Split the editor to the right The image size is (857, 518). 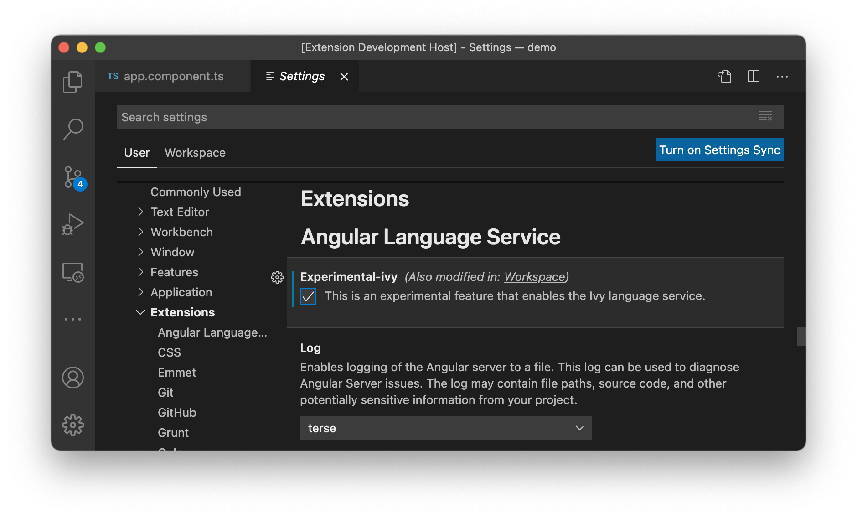point(754,77)
